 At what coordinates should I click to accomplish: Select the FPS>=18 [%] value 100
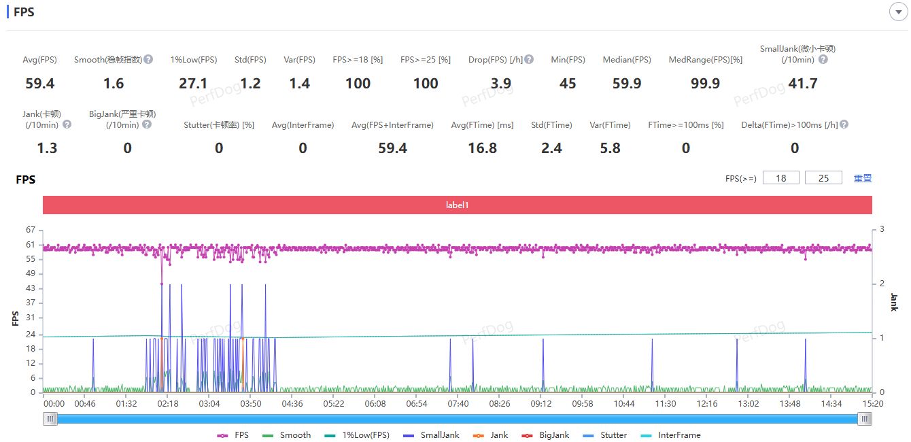(x=358, y=84)
